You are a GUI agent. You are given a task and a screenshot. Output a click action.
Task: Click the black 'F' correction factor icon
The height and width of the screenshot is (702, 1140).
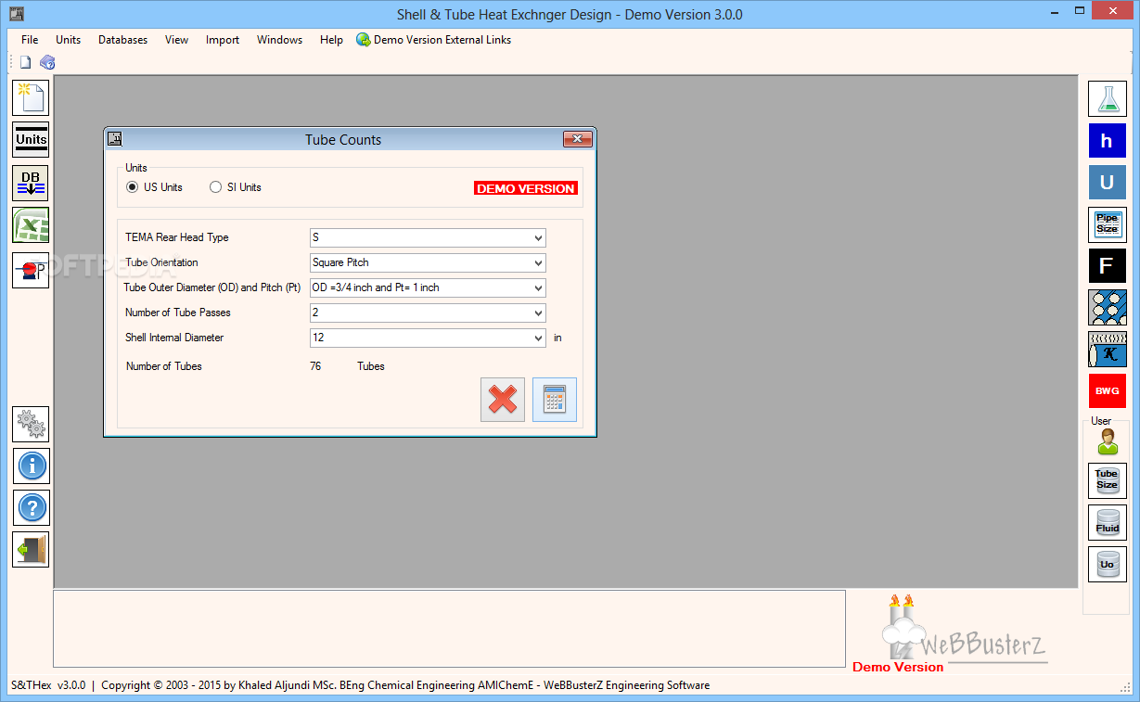pyautogui.click(x=1108, y=266)
